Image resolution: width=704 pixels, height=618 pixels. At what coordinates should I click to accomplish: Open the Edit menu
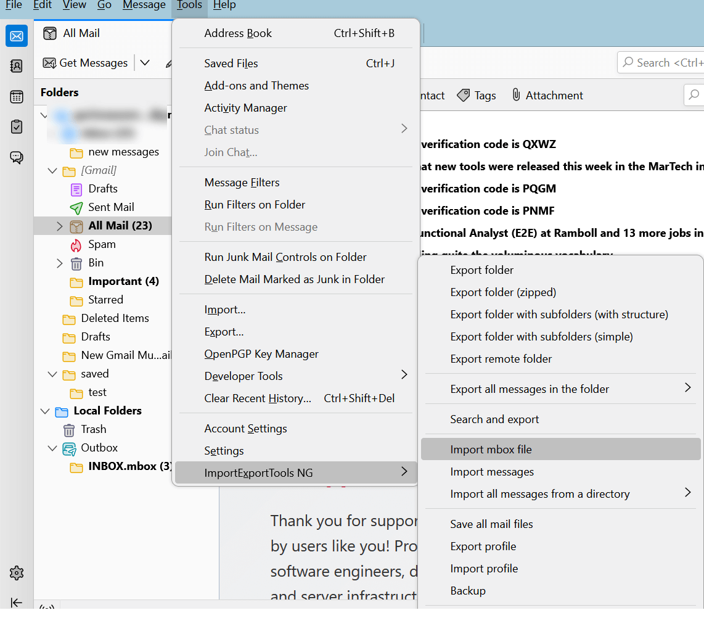(x=43, y=6)
